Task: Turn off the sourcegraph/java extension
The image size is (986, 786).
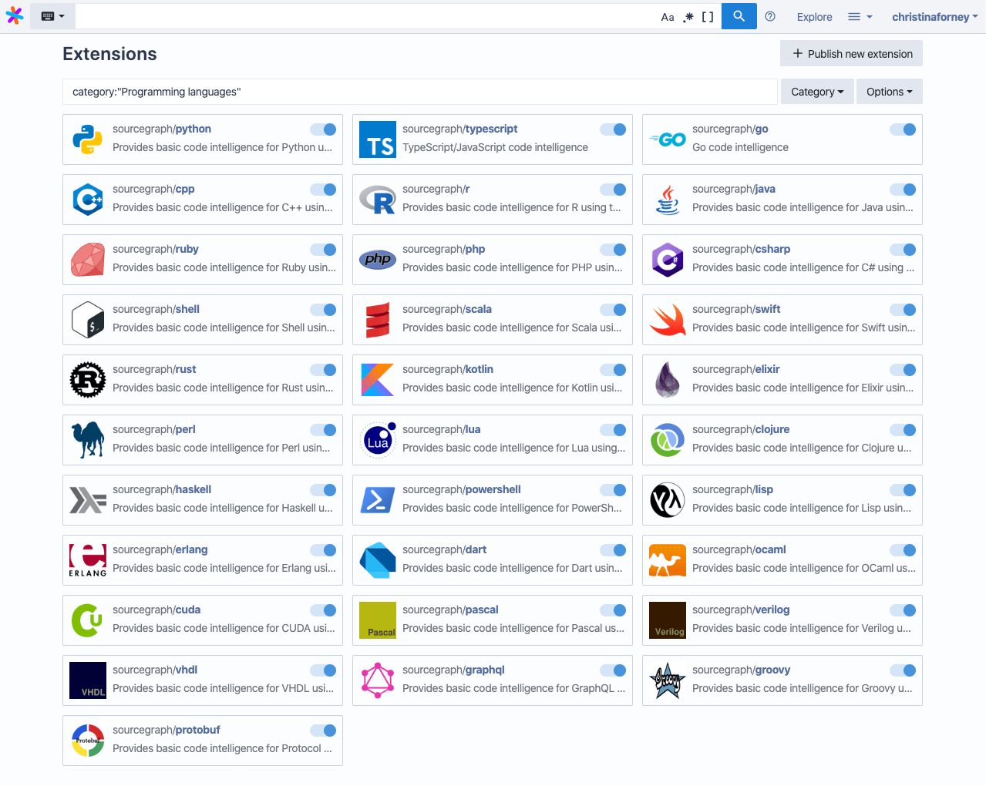Action: 903,190
